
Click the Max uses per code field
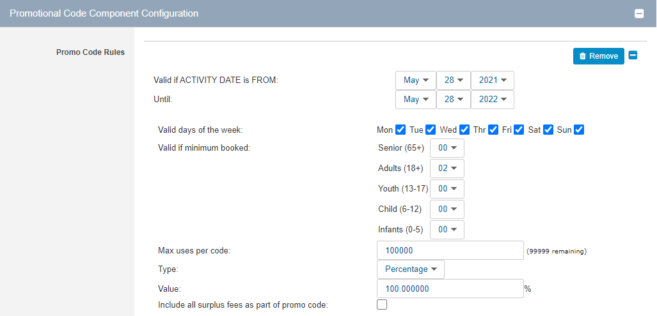coord(450,250)
